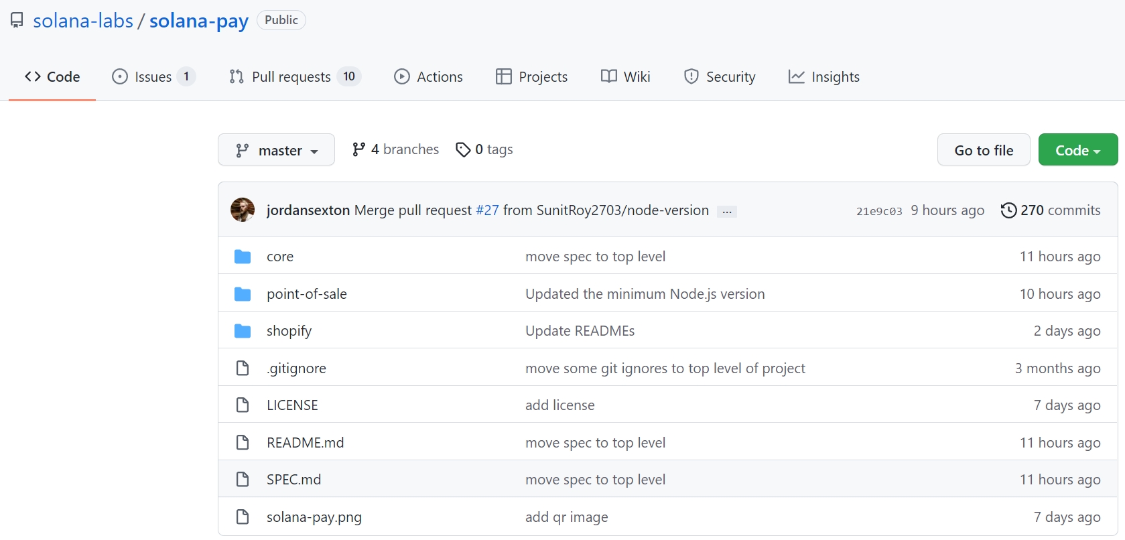This screenshot has height=540, width=1125.
Task: Click the file icon for LICENSE
Action: coord(243,405)
